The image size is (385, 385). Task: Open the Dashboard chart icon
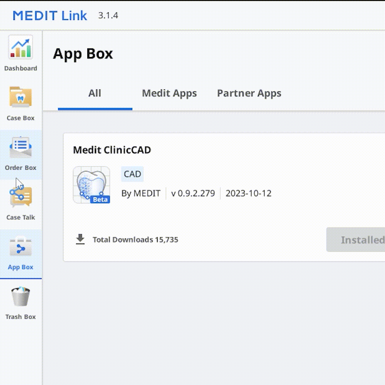coord(21,47)
